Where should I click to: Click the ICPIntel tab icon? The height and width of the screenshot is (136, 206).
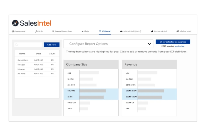[x=100, y=31]
